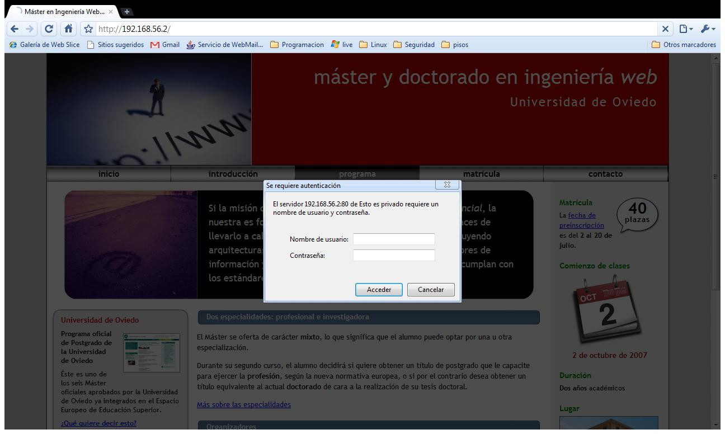Click the reload page icon
725x434 pixels.
(49, 29)
